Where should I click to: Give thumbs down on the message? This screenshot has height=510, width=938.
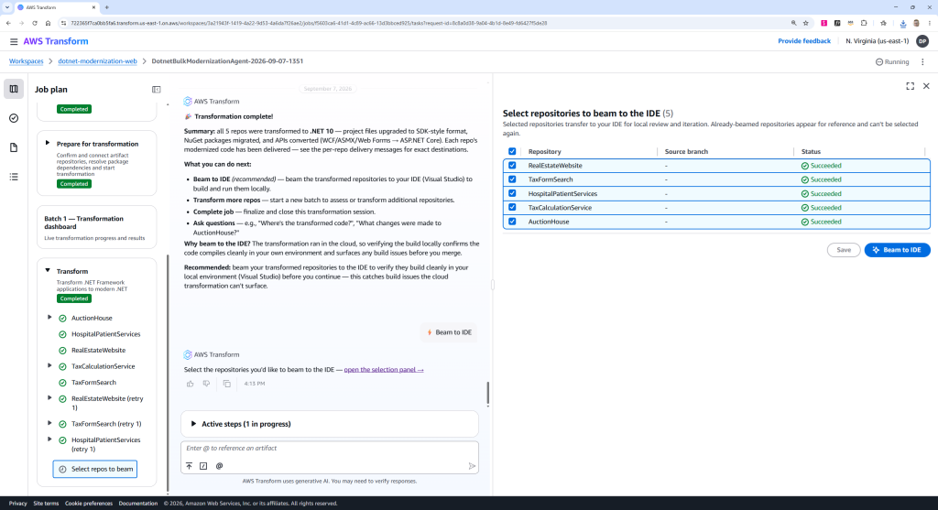point(206,384)
